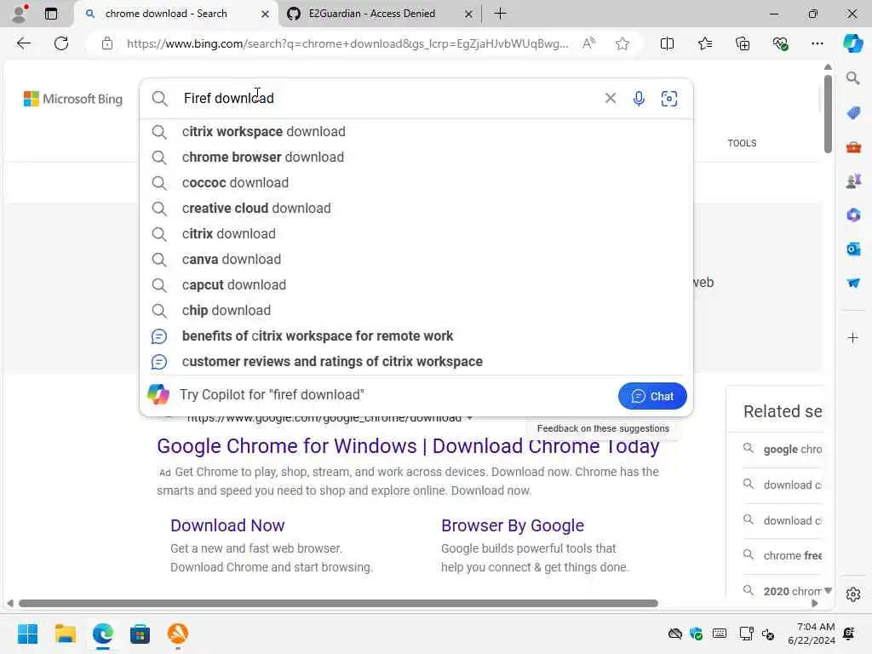Select suggestion creative cloud download
This screenshot has width=872, height=654.
click(x=416, y=209)
